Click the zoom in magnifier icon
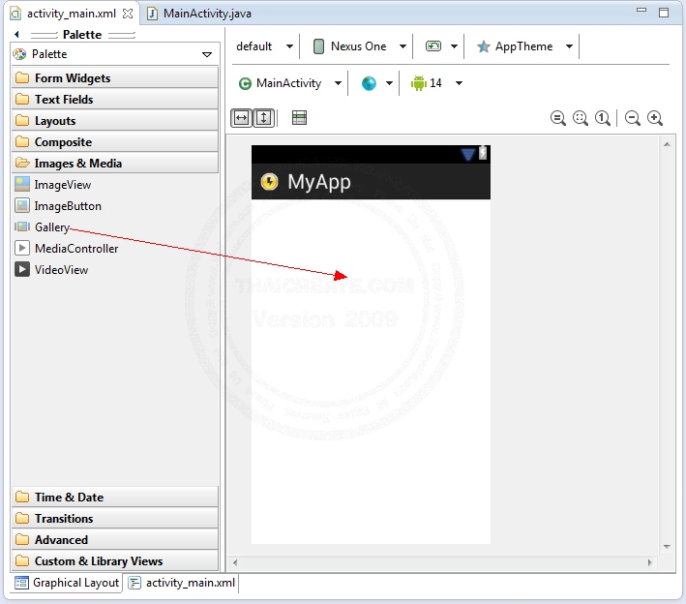Screen dimensions: 686x604 tap(655, 118)
